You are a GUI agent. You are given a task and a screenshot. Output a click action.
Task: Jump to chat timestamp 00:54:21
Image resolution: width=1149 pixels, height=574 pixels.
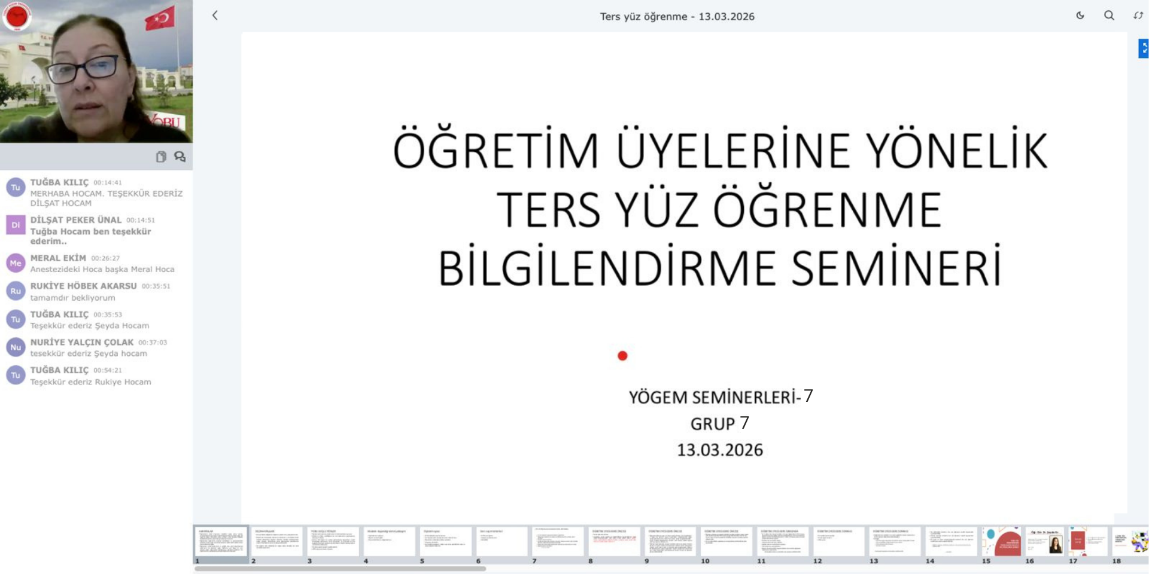pyautogui.click(x=108, y=371)
